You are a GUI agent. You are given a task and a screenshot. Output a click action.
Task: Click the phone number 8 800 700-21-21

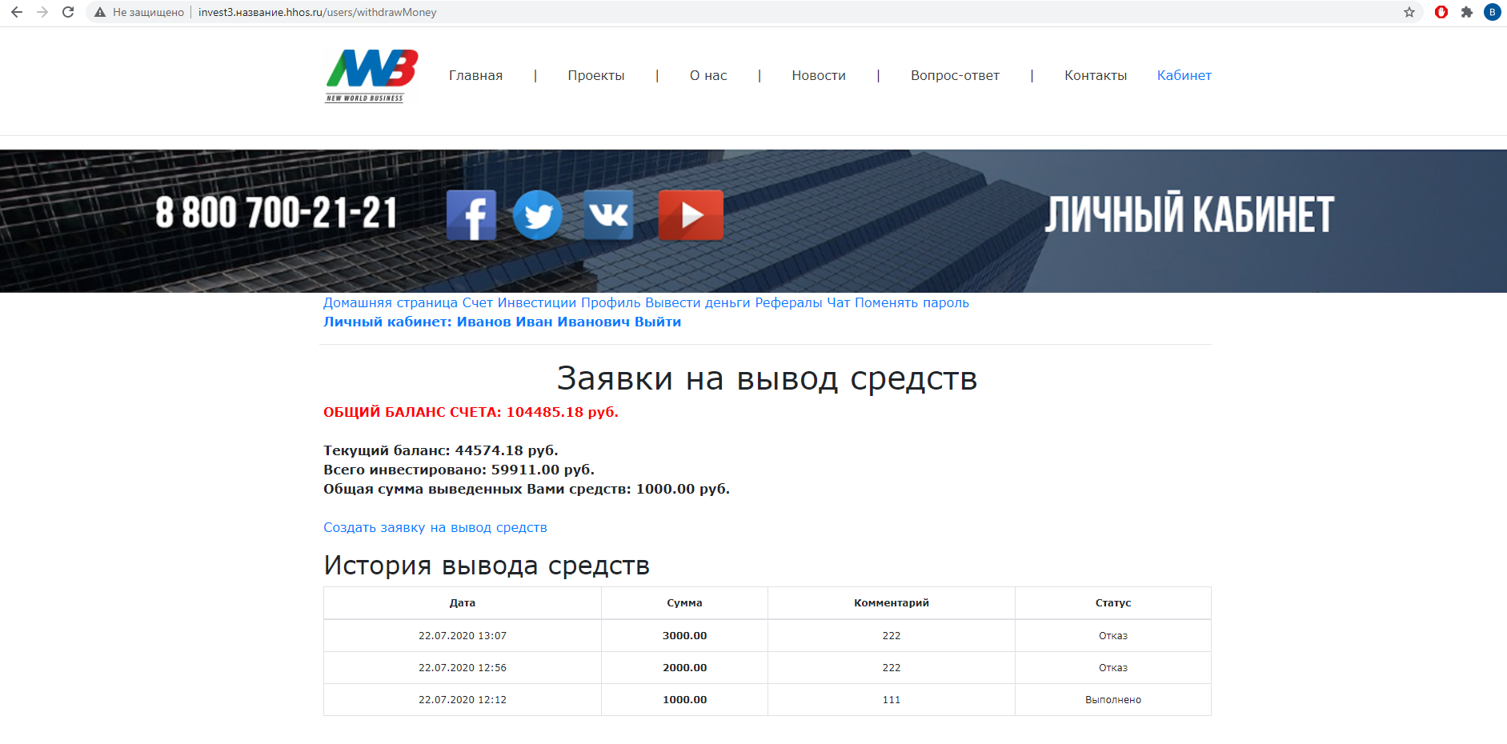click(x=276, y=213)
